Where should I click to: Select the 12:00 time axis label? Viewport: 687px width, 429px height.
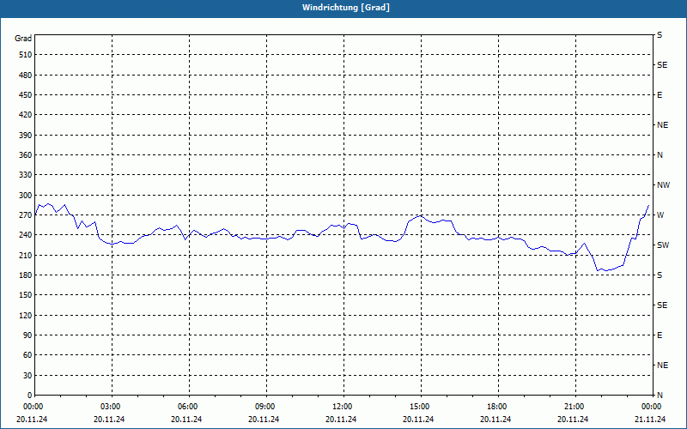click(x=342, y=407)
